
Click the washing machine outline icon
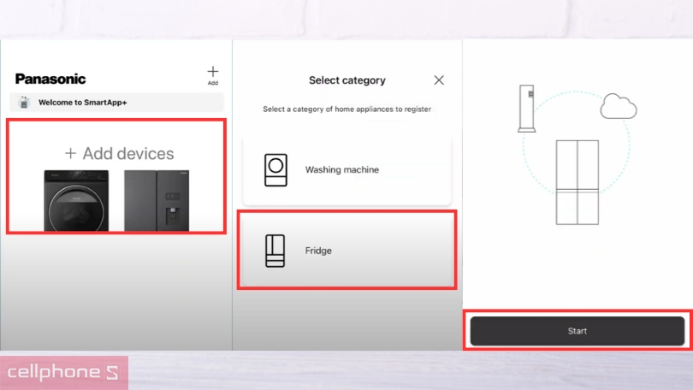tap(275, 170)
